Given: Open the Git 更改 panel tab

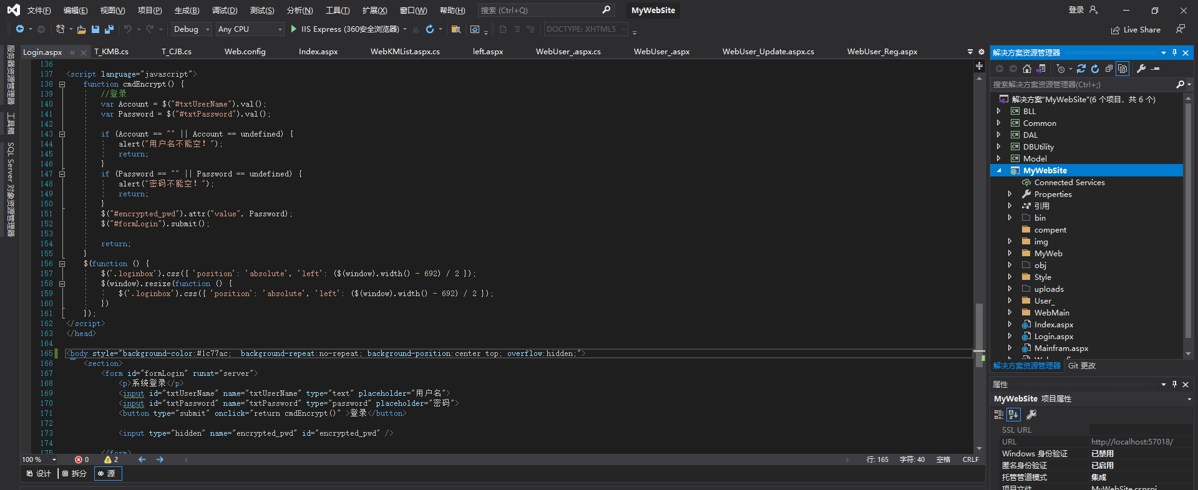Looking at the screenshot, I should coord(1081,366).
